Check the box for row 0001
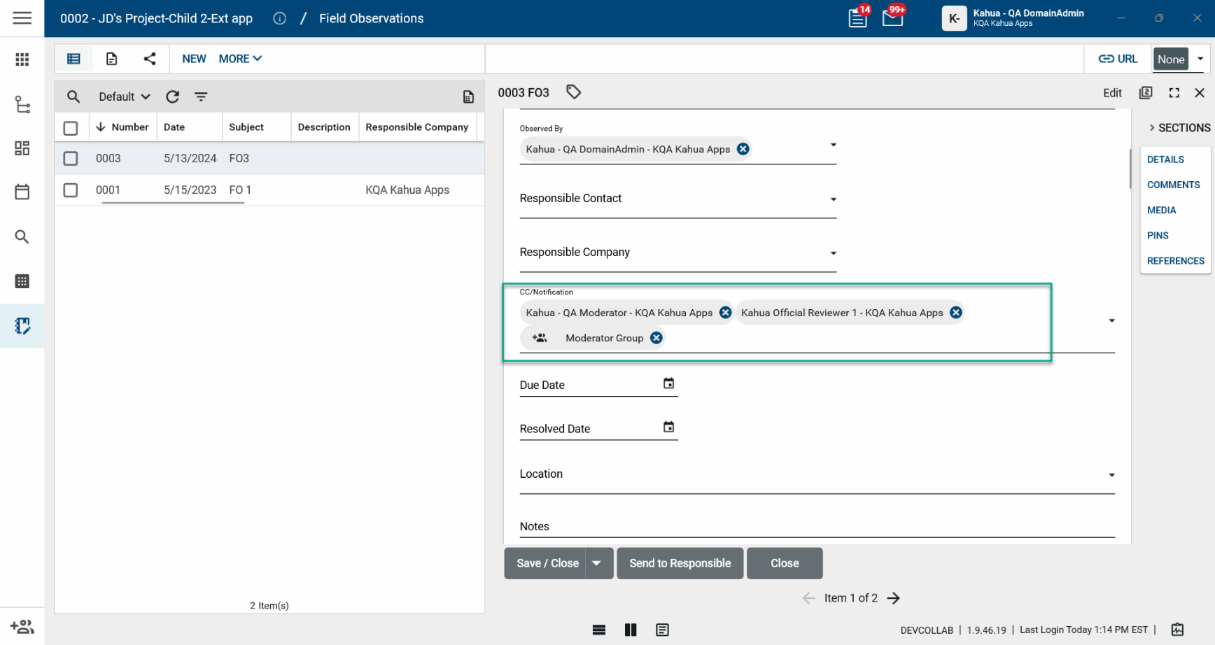This screenshot has height=645, width=1215. (x=71, y=190)
